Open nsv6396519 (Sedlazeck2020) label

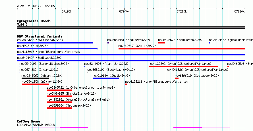click(197, 76)
